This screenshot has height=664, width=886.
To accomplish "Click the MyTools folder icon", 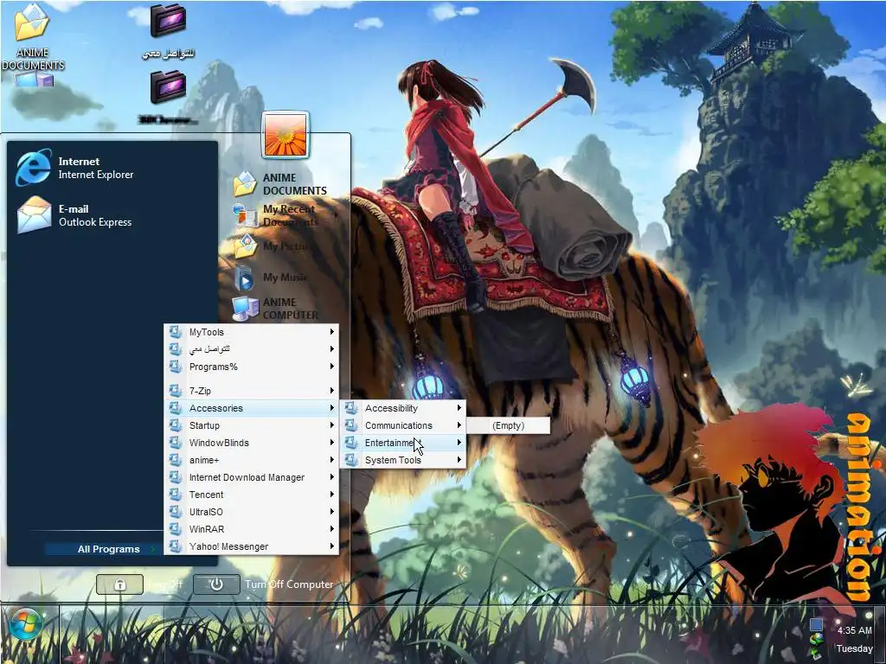I will point(175,332).
